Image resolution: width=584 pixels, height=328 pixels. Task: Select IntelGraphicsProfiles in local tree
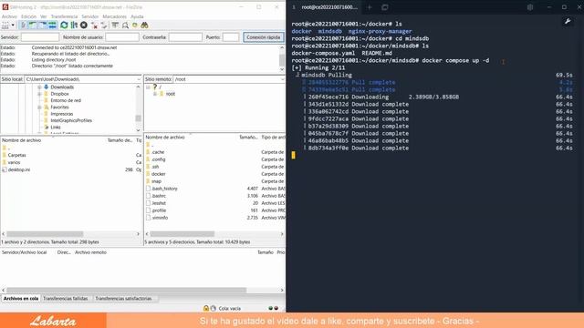point(71,120)
